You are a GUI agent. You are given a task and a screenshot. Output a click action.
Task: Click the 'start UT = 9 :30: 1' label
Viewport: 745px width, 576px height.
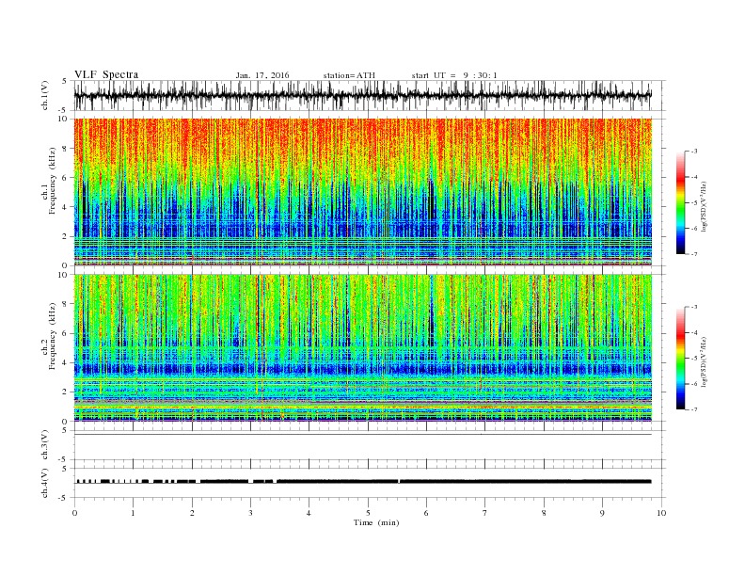[454, 75]
